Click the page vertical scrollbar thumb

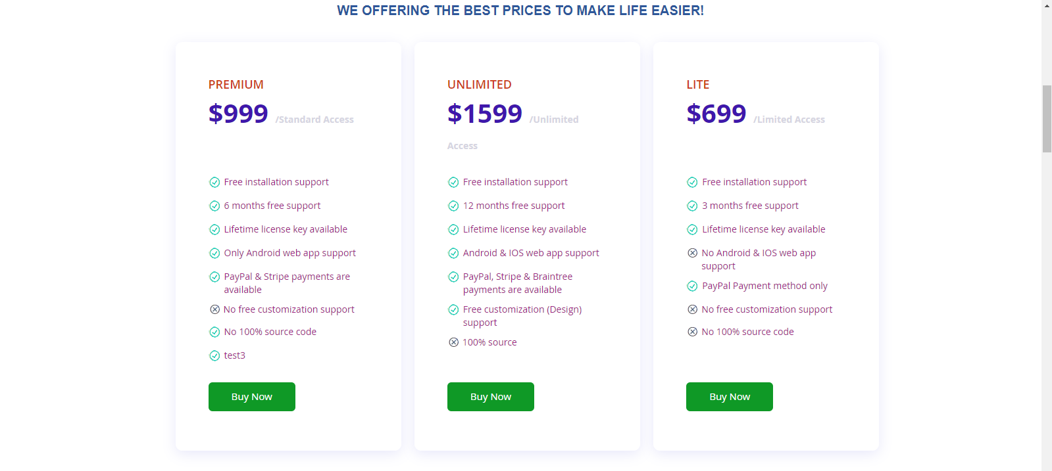[1047, 119]
